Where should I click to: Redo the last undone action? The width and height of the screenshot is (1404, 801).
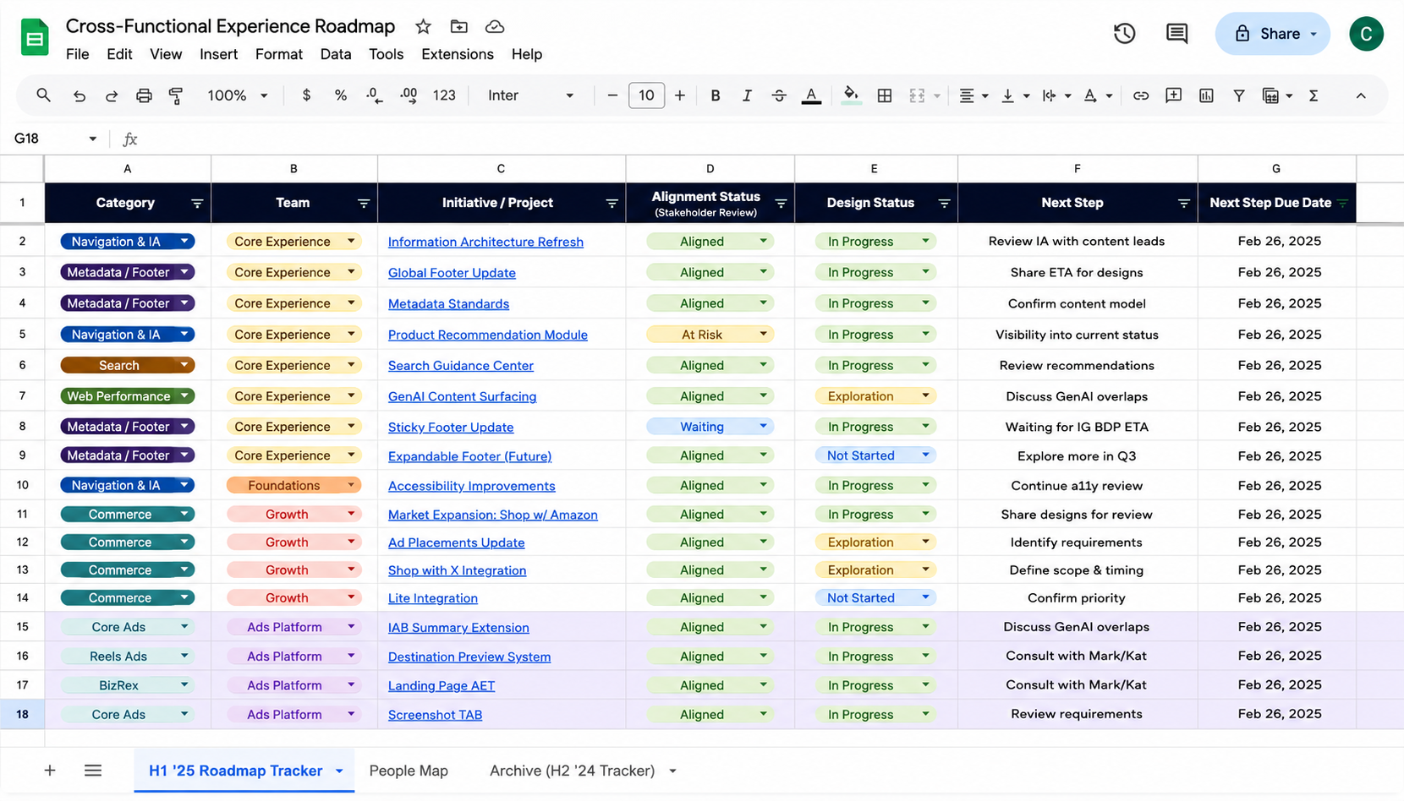[x=112, y=95]
